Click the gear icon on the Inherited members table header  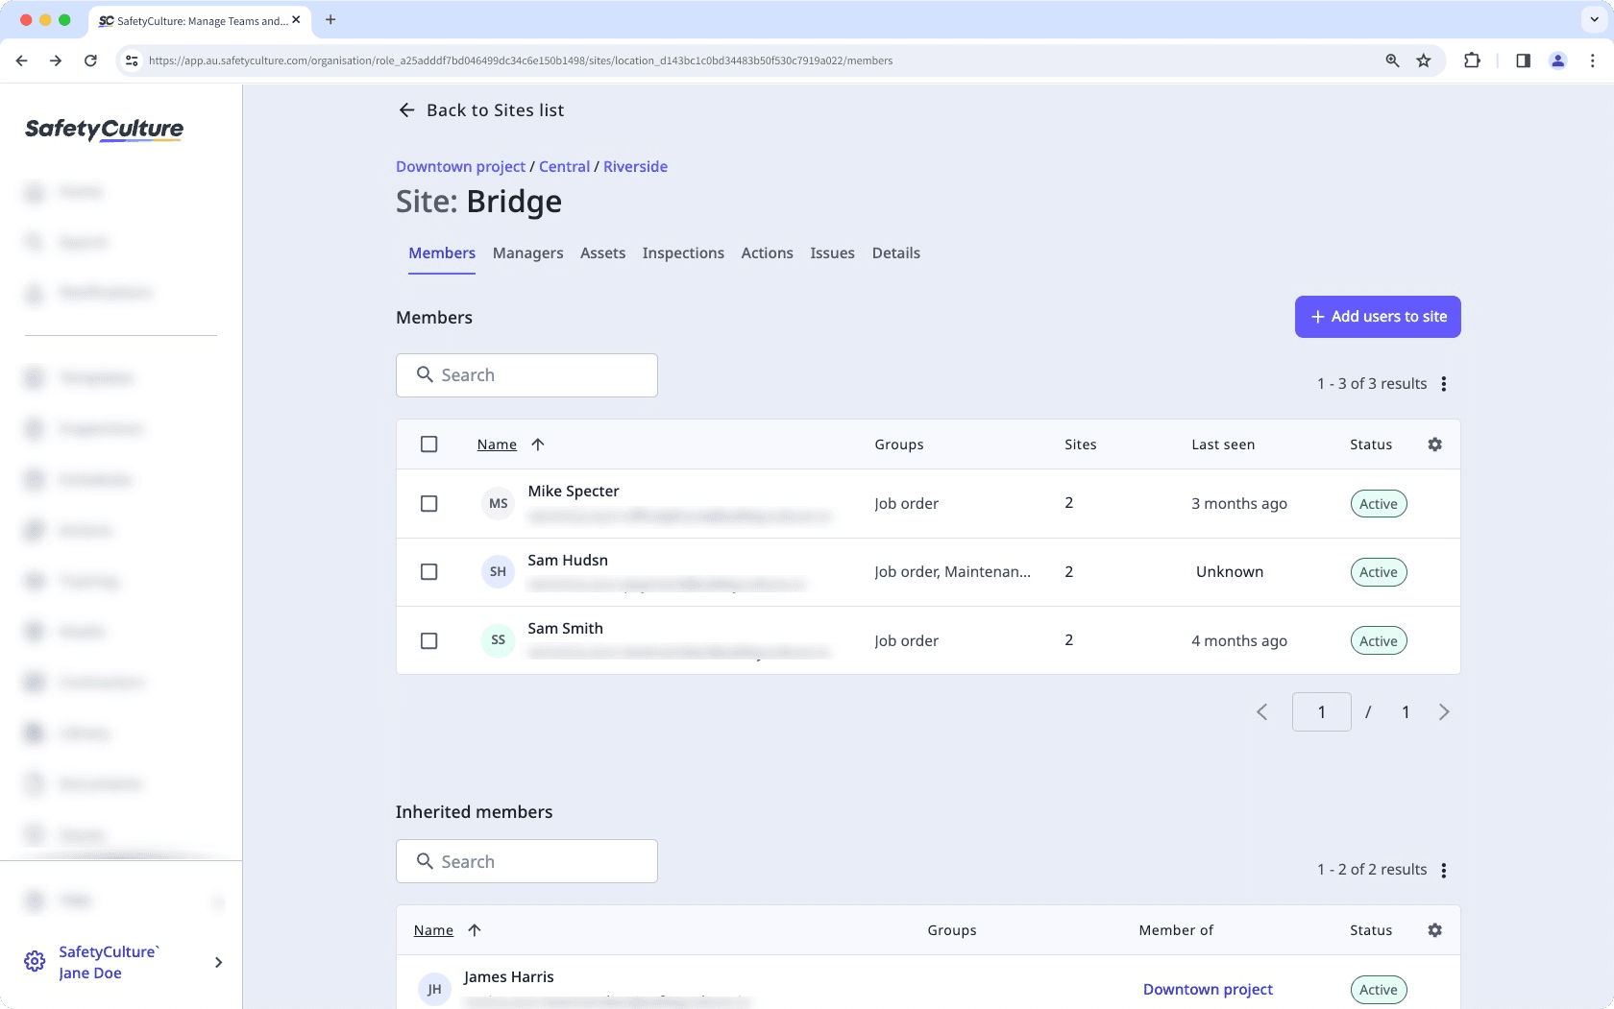(1434, 930)
